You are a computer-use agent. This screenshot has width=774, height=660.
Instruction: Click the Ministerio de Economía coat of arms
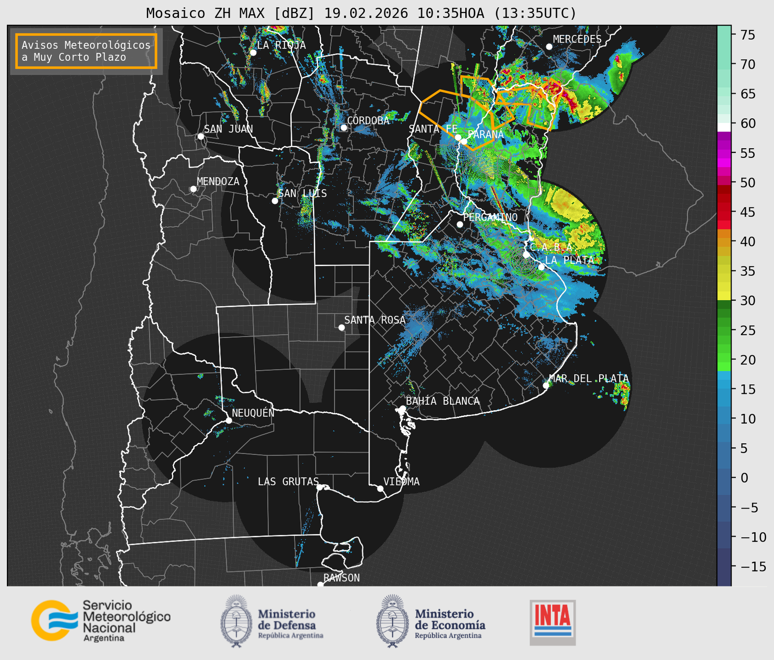392,621
